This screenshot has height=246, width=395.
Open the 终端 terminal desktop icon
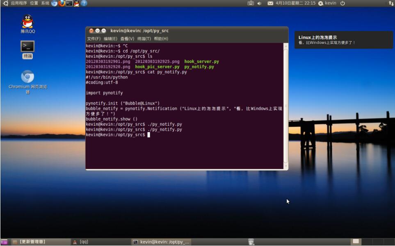click(27, 50)
